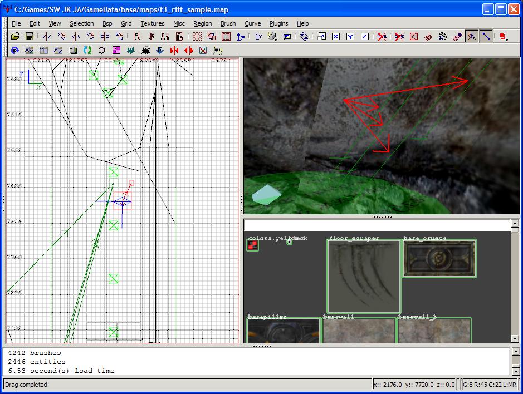Toggle Z axis scale lock
The width and height of the screenshot is (523, 394).
pos(365,36)
